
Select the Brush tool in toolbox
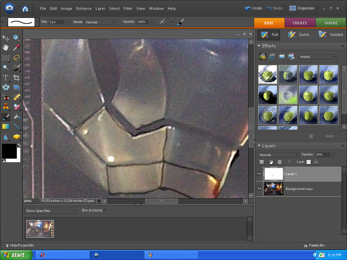(6, 117)
